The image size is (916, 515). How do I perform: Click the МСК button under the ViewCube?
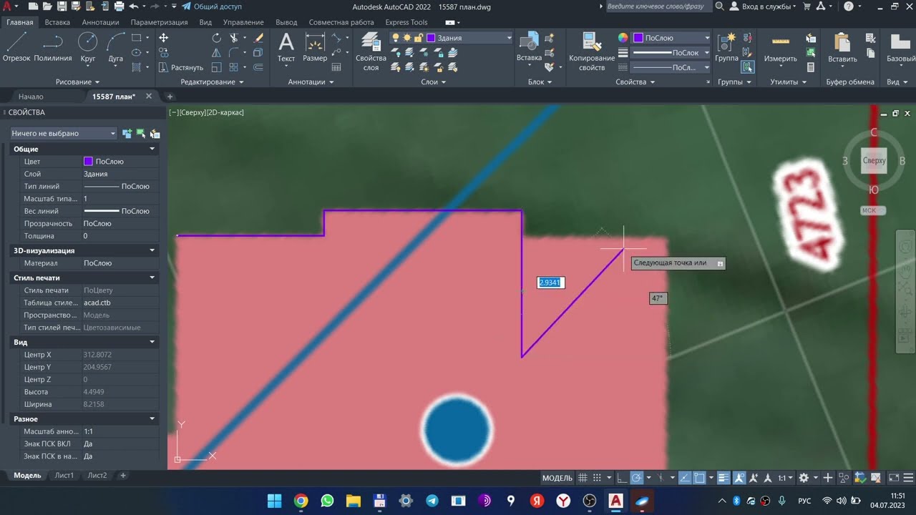pos(873,210)
